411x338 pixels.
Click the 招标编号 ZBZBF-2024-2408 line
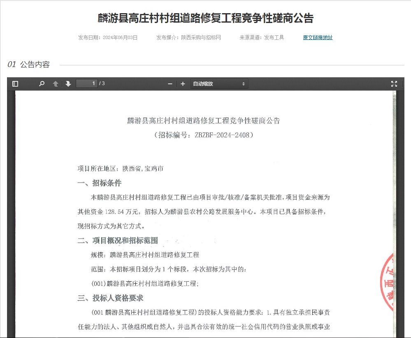point(204,135)
